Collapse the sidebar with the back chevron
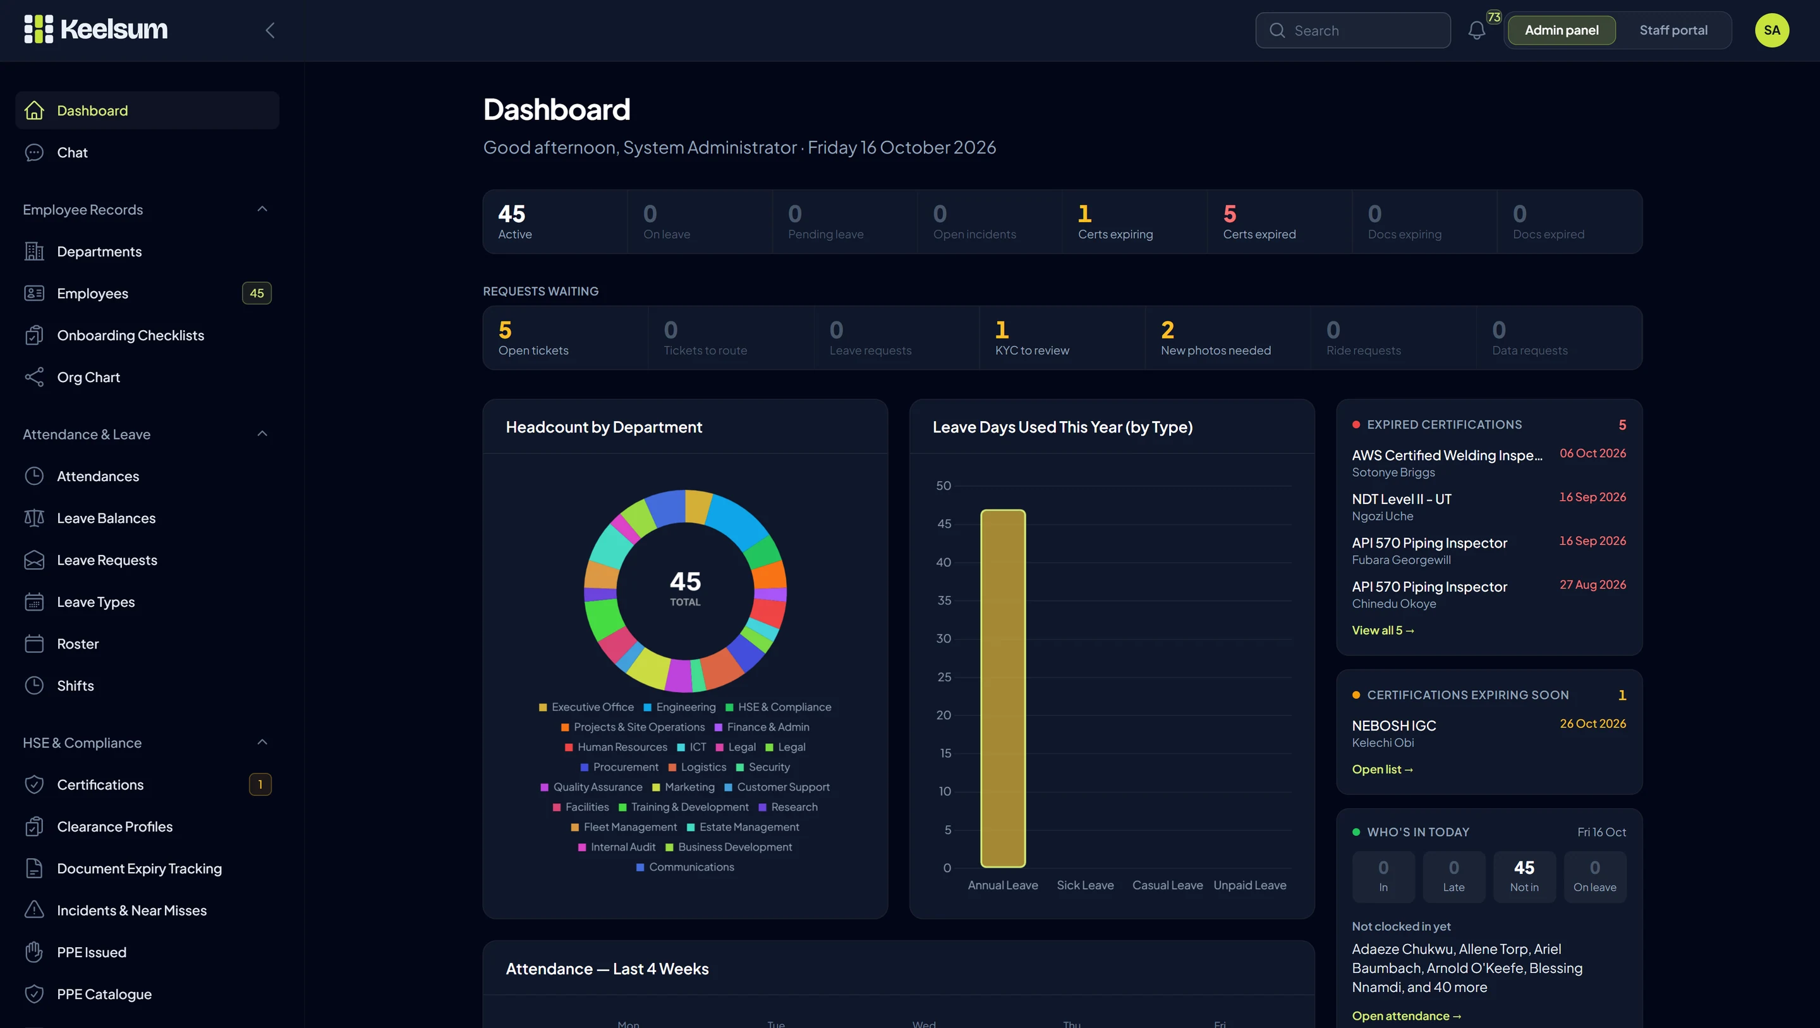Viewport: 1820px width, 1028px height. click(x=270, y=30)
